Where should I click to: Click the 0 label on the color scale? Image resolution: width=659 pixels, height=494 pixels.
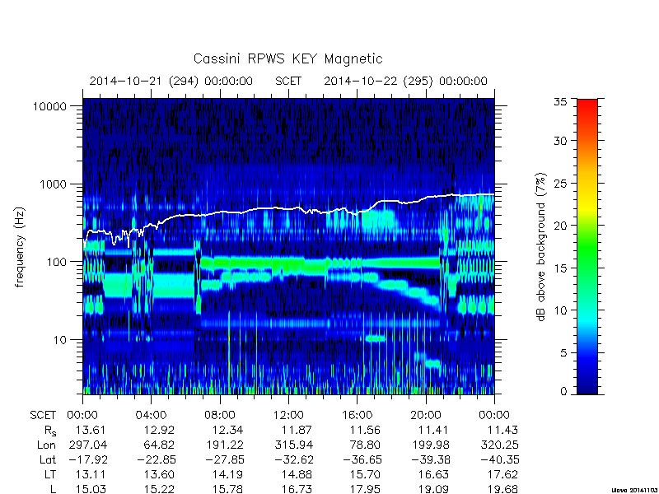[563, 392]
